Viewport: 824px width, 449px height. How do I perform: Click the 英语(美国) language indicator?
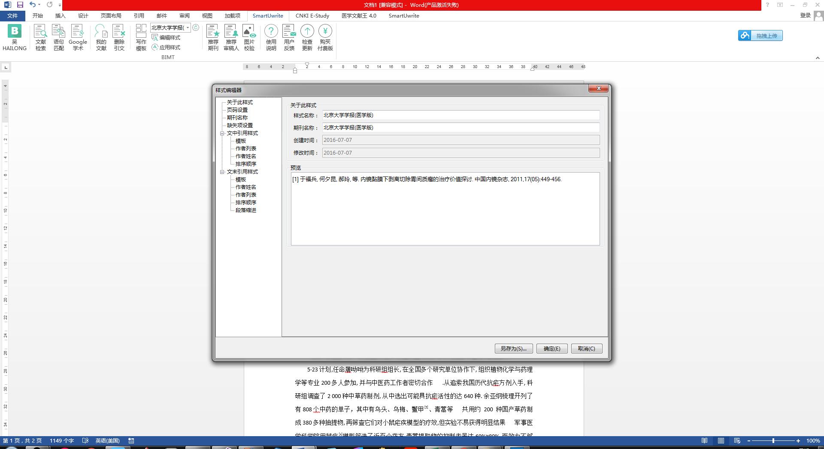tap(107, 440)
